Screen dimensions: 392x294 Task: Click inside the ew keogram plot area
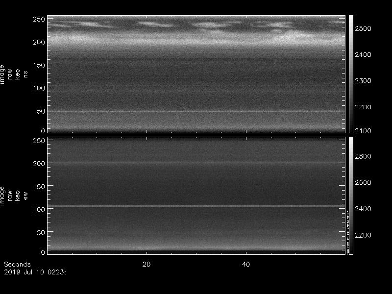pyautogui.click(x=196, y=196)
